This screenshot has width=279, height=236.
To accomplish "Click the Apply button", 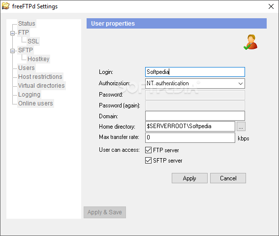I will coord(189,178).
